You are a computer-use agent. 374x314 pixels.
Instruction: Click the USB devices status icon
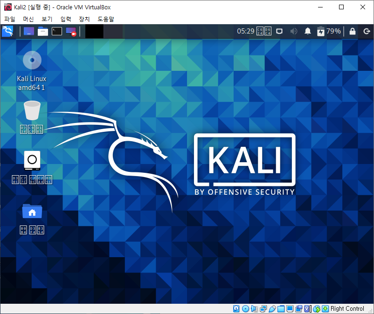coord(272,309)
